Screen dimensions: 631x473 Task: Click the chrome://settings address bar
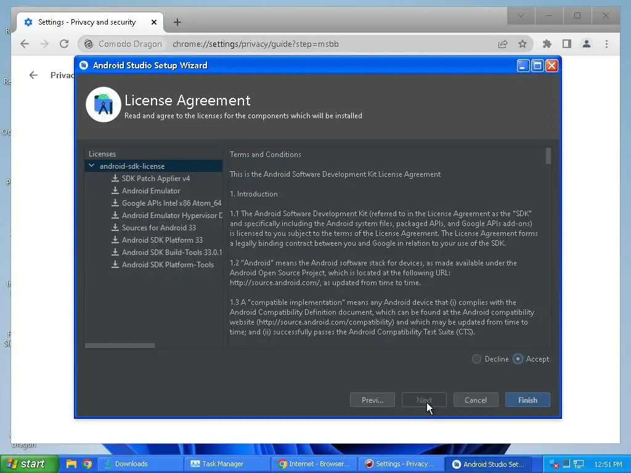tap(255, 44)
